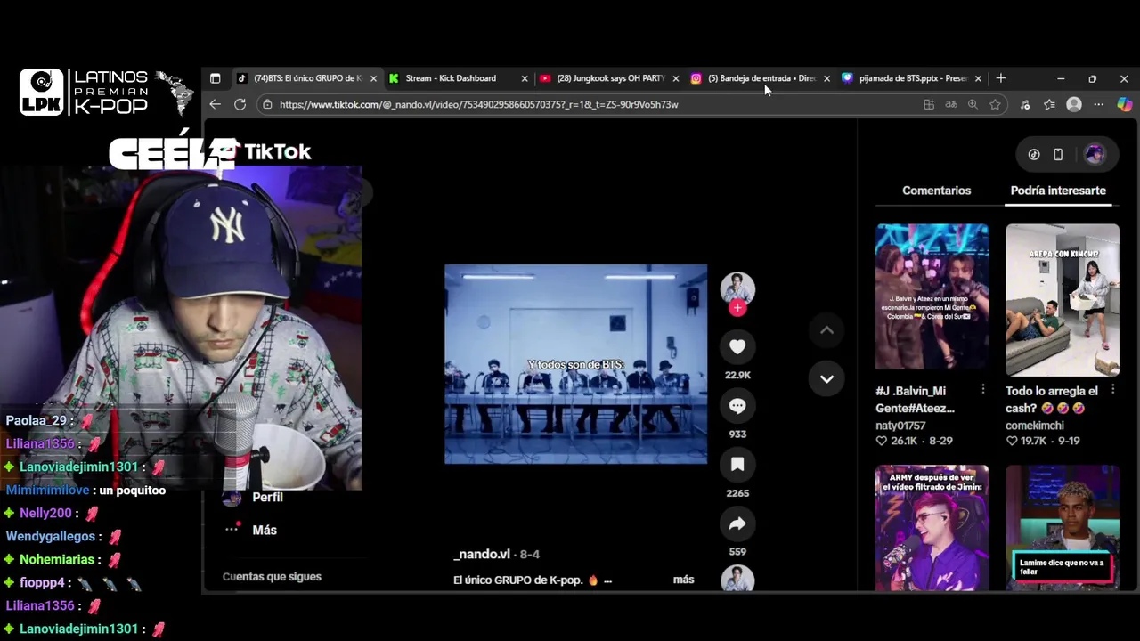The height and width of the screenshot is (641, 1140).
Task: Open 'Lamine dice que no va a fallar' thumbnail
Action: point(1063,528)
